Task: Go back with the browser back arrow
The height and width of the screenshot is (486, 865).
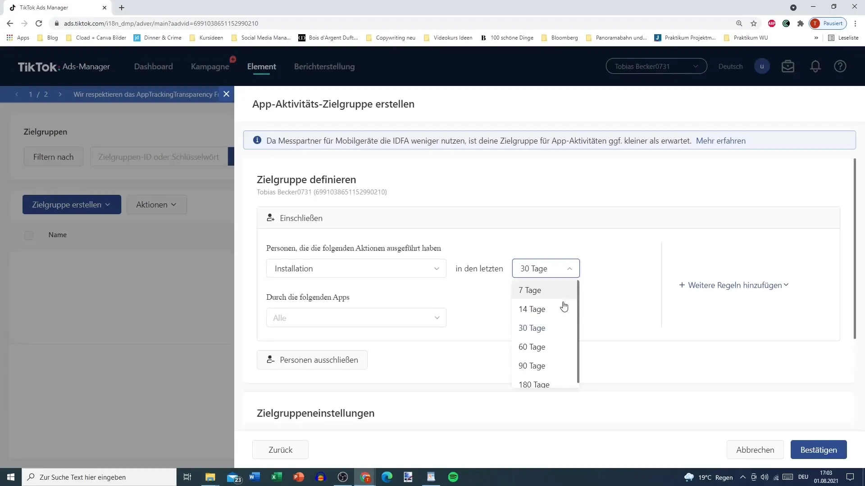Action: coord(10,23)
